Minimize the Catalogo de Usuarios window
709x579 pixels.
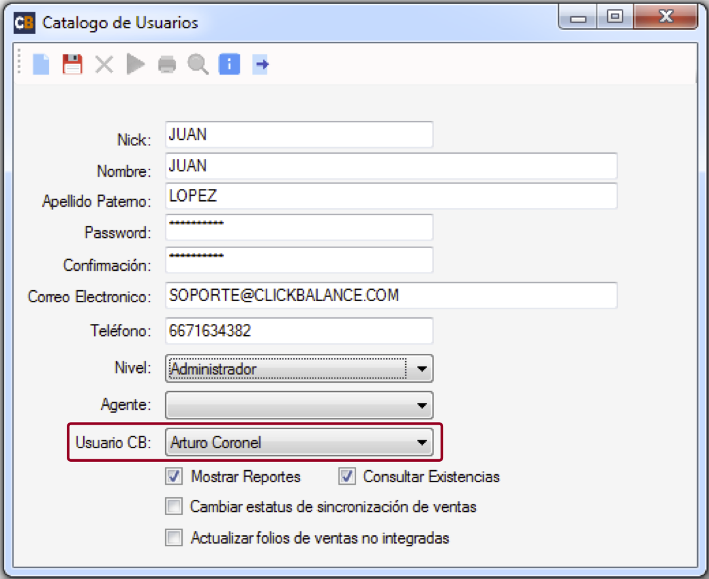click(x=578, y=17)
